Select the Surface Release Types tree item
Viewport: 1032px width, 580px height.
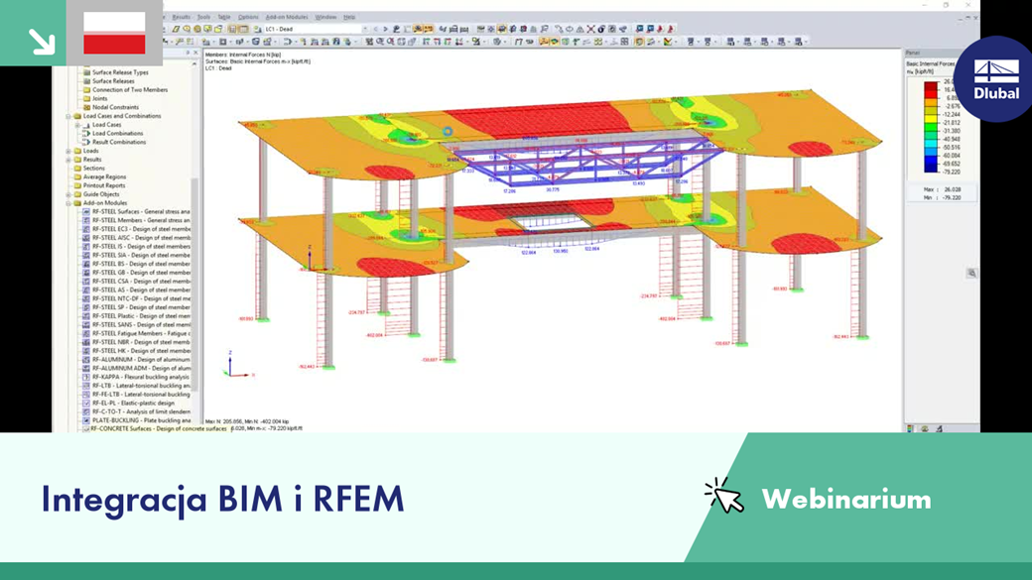click(x=120, y=72)
